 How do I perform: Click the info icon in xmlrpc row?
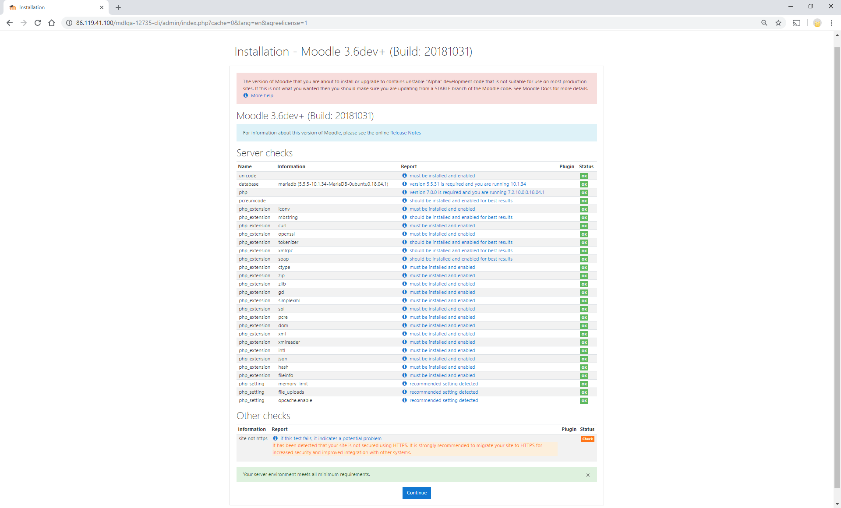click(405, 250)
